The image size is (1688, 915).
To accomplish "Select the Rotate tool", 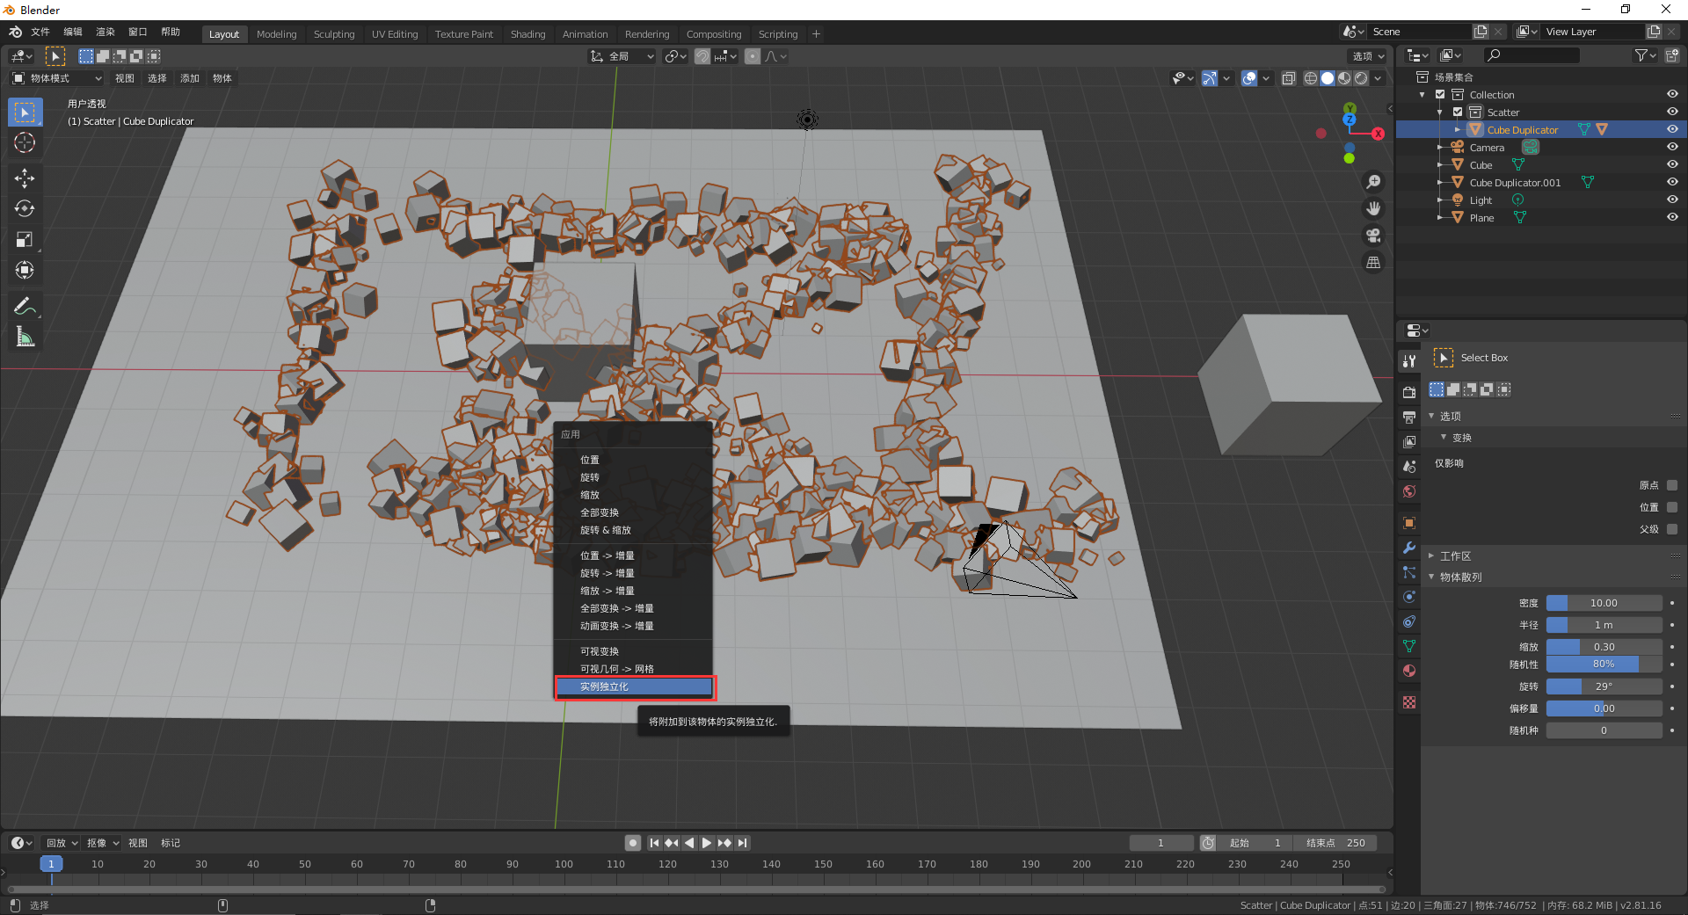I will (x=25, y=209).
